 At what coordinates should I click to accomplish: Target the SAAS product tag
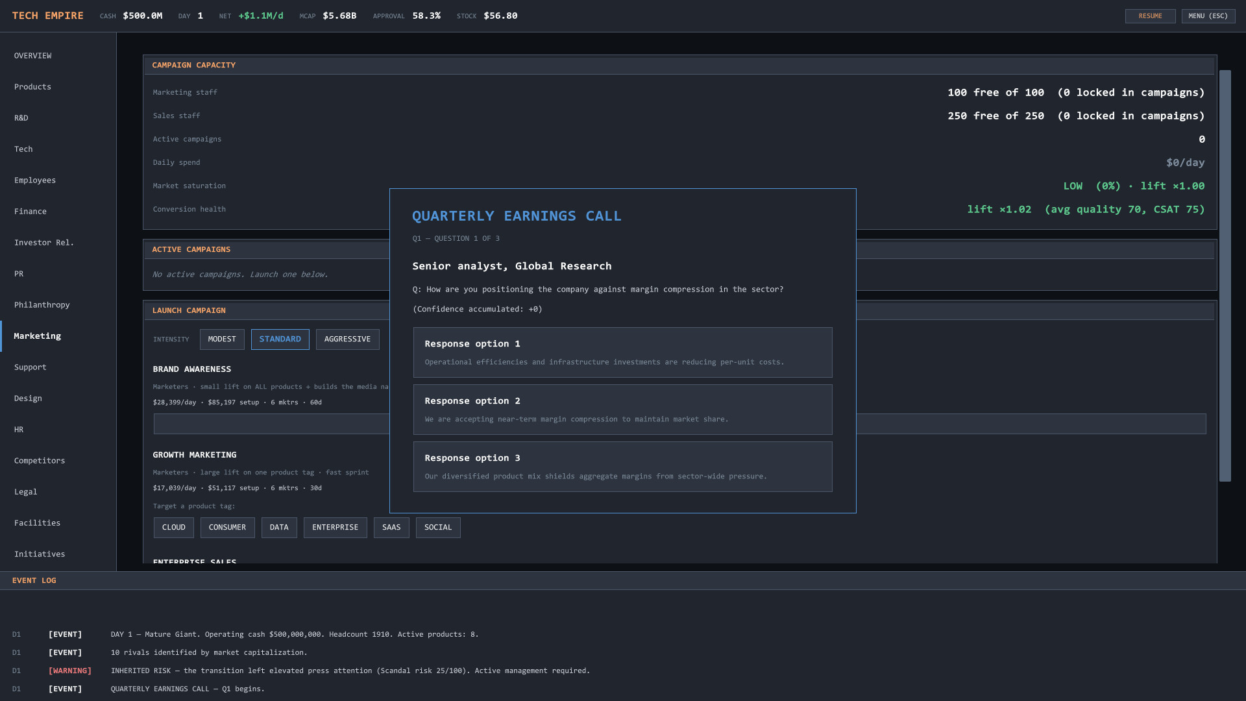pyautogui.click(x=391, y=528)
